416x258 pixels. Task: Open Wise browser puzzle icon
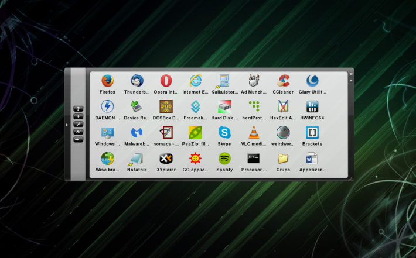pos(107,159)
